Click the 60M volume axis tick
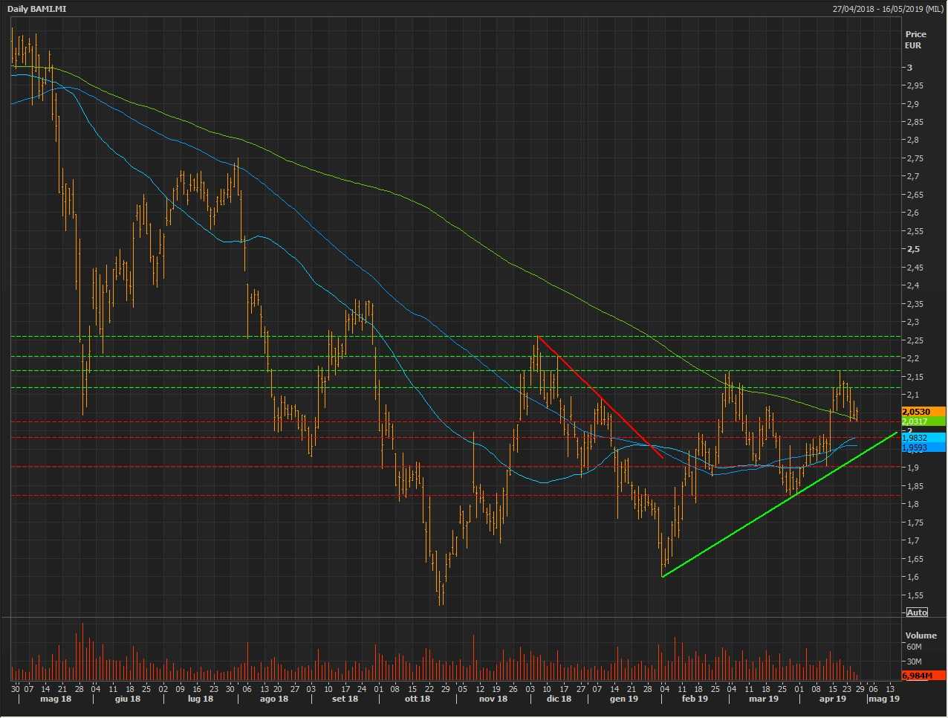This screenshot has width=948, height=718. 914,647
